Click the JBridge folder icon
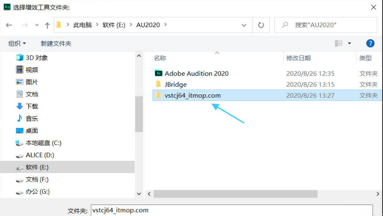Image resolution: width=383 pixels, height=216 pixels. point(158,84)
